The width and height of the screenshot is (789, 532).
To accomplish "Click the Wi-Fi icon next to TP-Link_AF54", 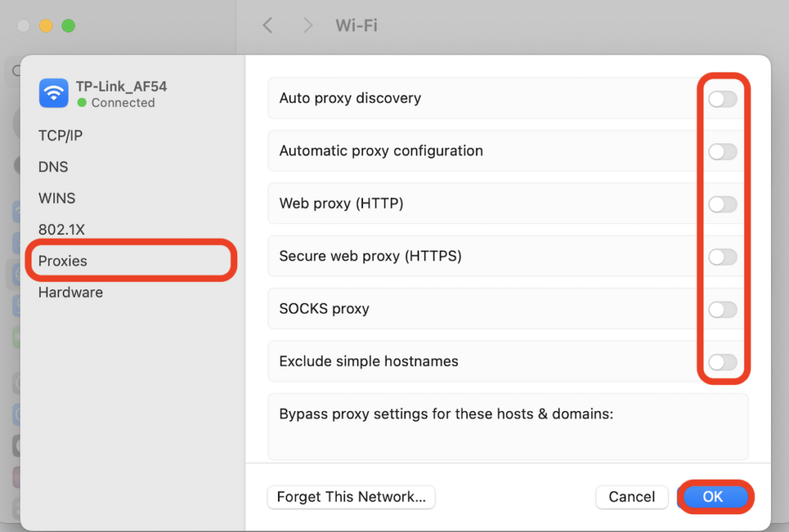I will point(52,92).
